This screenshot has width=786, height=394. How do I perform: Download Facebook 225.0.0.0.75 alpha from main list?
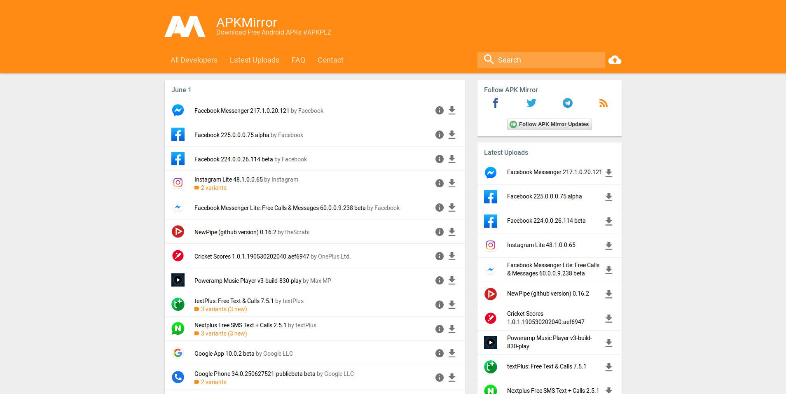(452, 135)
